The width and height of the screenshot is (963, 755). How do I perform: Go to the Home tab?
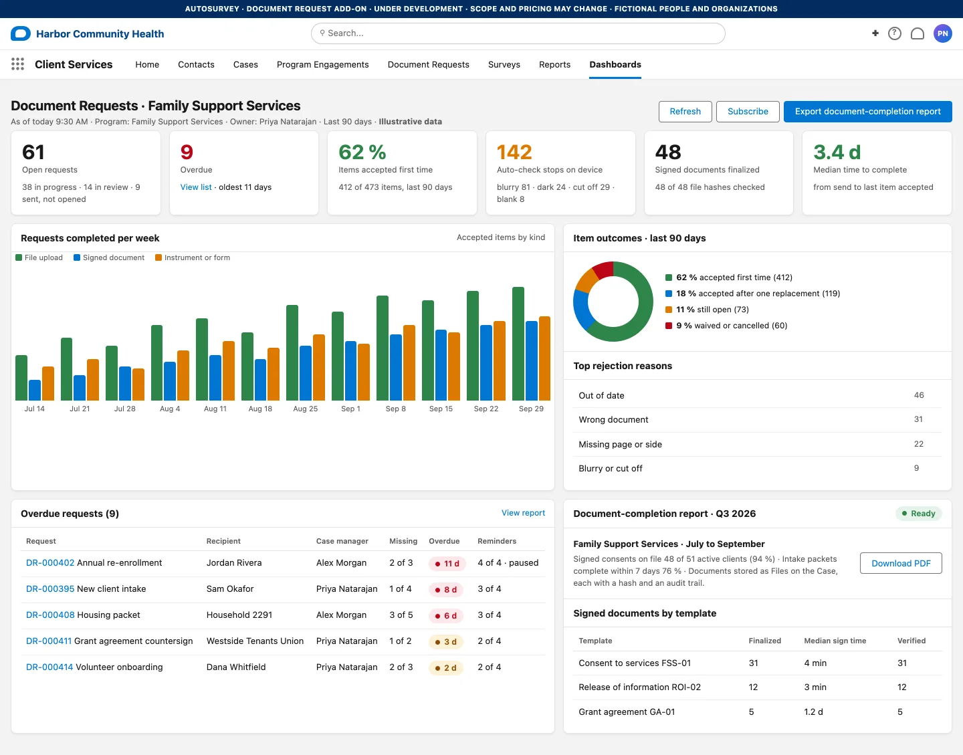pyautogui.click(x=147, y=65)
